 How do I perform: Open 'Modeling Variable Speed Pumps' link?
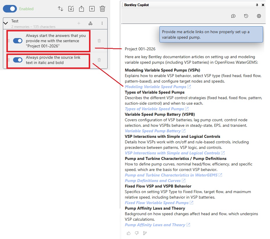pos(155,87)
